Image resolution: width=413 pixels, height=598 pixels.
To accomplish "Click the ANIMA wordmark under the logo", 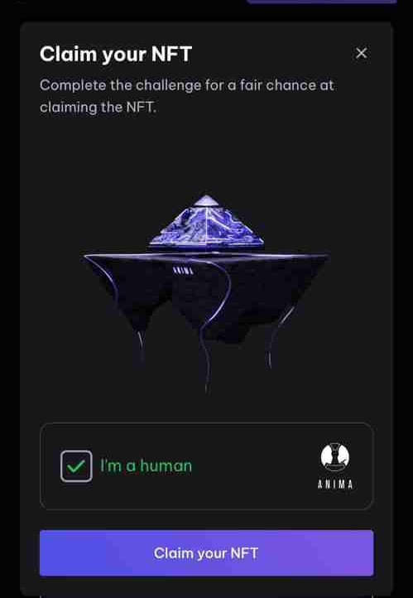I will tap(335, 485).
